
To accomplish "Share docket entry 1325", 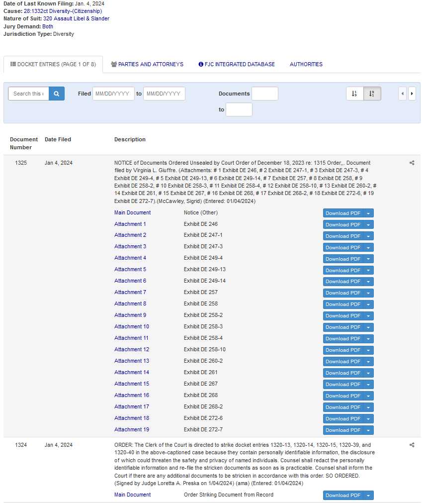I will pos(412,163).
